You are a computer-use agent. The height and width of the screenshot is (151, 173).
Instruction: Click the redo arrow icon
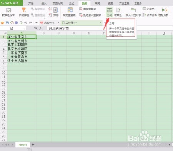click(30, 23)
